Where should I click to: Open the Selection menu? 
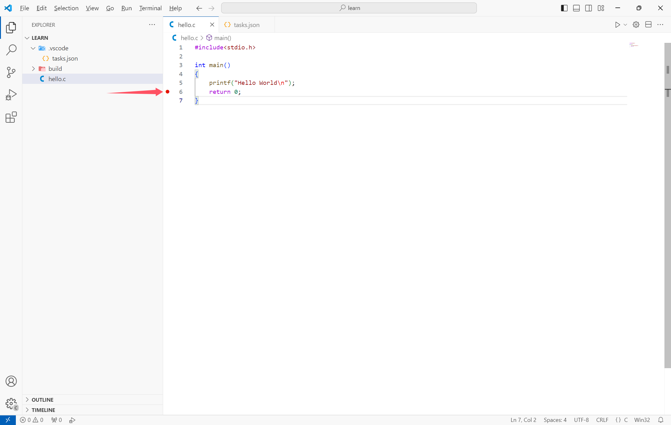[66, 8]
